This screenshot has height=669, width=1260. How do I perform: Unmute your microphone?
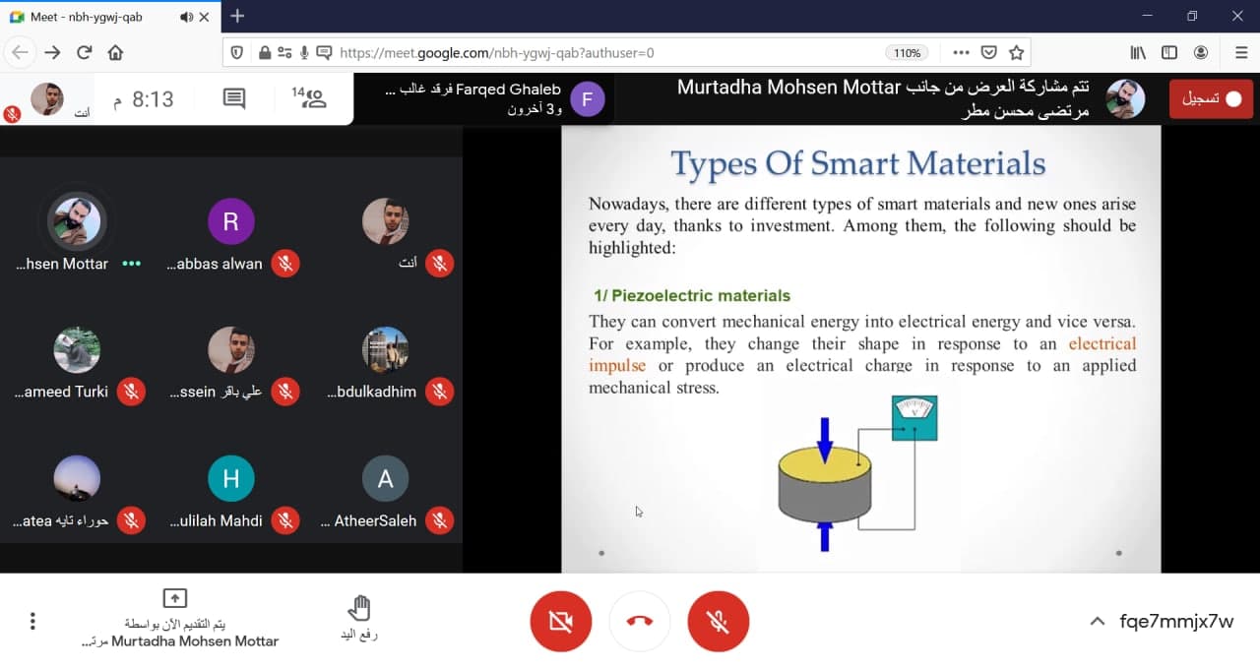click(x=718, y=621)
